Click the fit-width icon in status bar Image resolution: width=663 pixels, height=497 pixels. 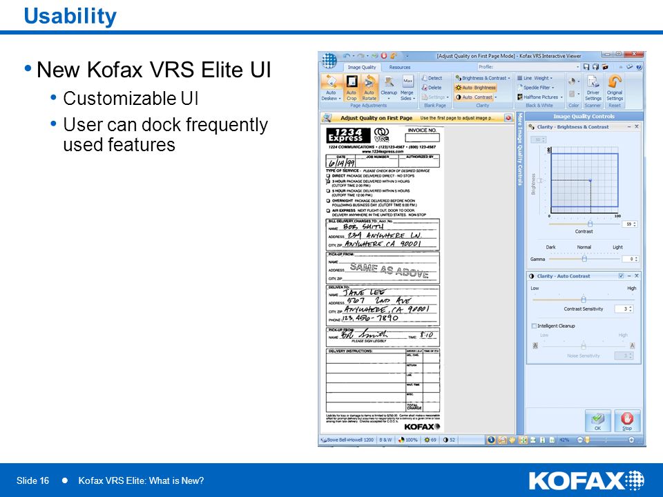tap(533, 440)
